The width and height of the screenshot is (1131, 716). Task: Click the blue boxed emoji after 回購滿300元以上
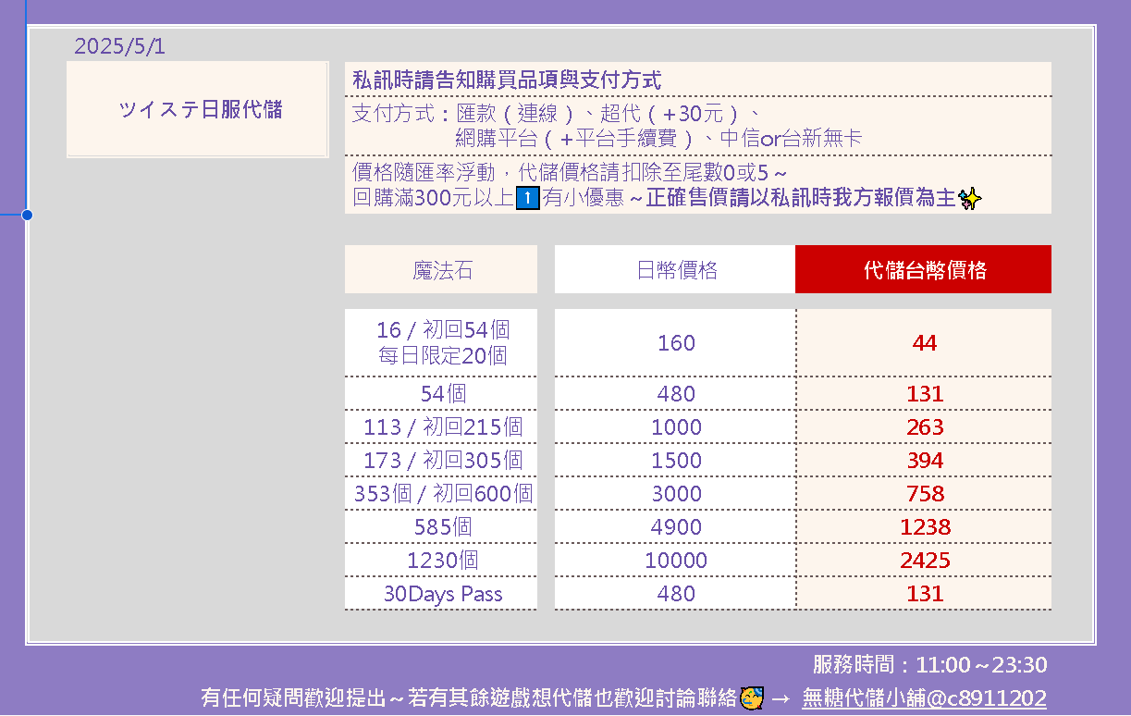[526, 198]
